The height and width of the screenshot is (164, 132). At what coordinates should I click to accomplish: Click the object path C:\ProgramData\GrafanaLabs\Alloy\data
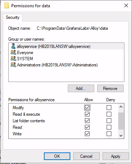72,28
